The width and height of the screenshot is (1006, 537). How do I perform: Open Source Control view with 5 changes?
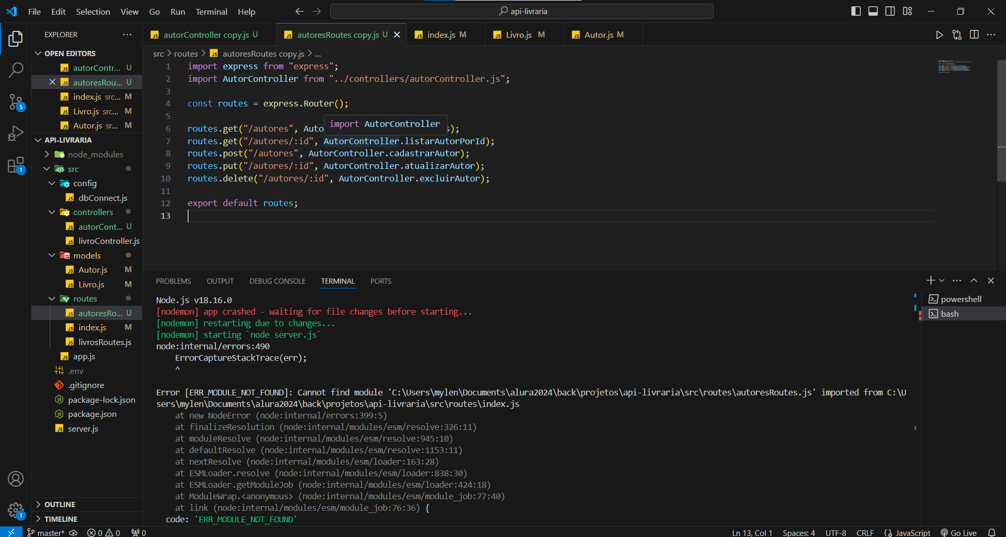pos(16,102)
